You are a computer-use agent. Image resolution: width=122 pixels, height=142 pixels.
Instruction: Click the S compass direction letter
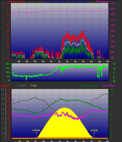(114, 73)
